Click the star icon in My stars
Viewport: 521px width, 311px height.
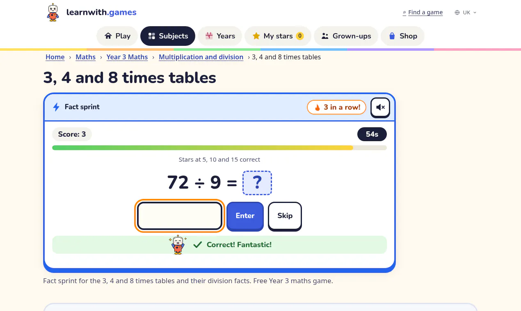[256, 36]
